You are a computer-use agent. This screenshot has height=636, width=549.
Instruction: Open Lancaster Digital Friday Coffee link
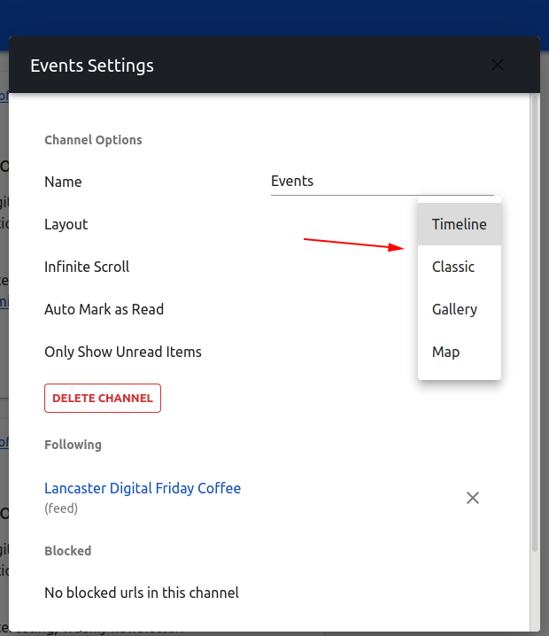[x=143, y=488]
